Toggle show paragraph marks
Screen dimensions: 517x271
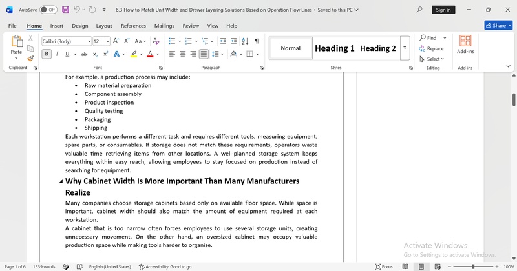click(x=257, y=41)
